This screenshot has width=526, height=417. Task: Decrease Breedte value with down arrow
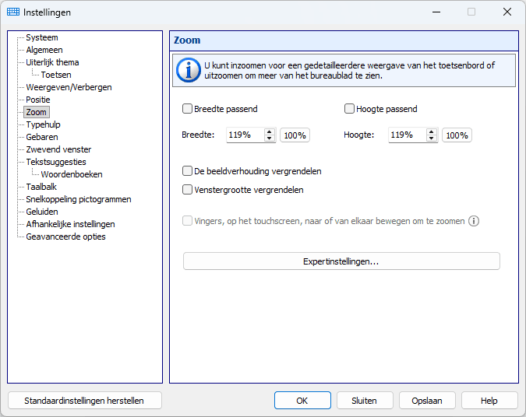(269, 138)
